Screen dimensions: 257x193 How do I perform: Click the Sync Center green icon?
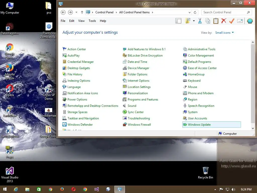(124, 112)
